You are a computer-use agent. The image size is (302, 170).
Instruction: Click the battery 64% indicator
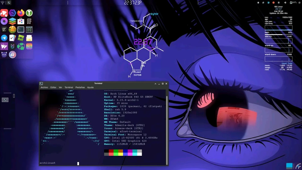(293, 3)
